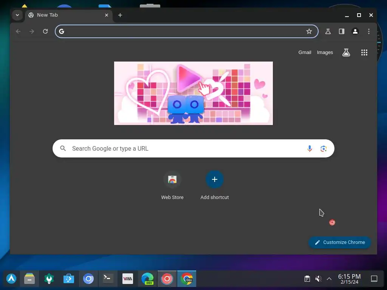Close the Chrome window

(x=371, y=15)
